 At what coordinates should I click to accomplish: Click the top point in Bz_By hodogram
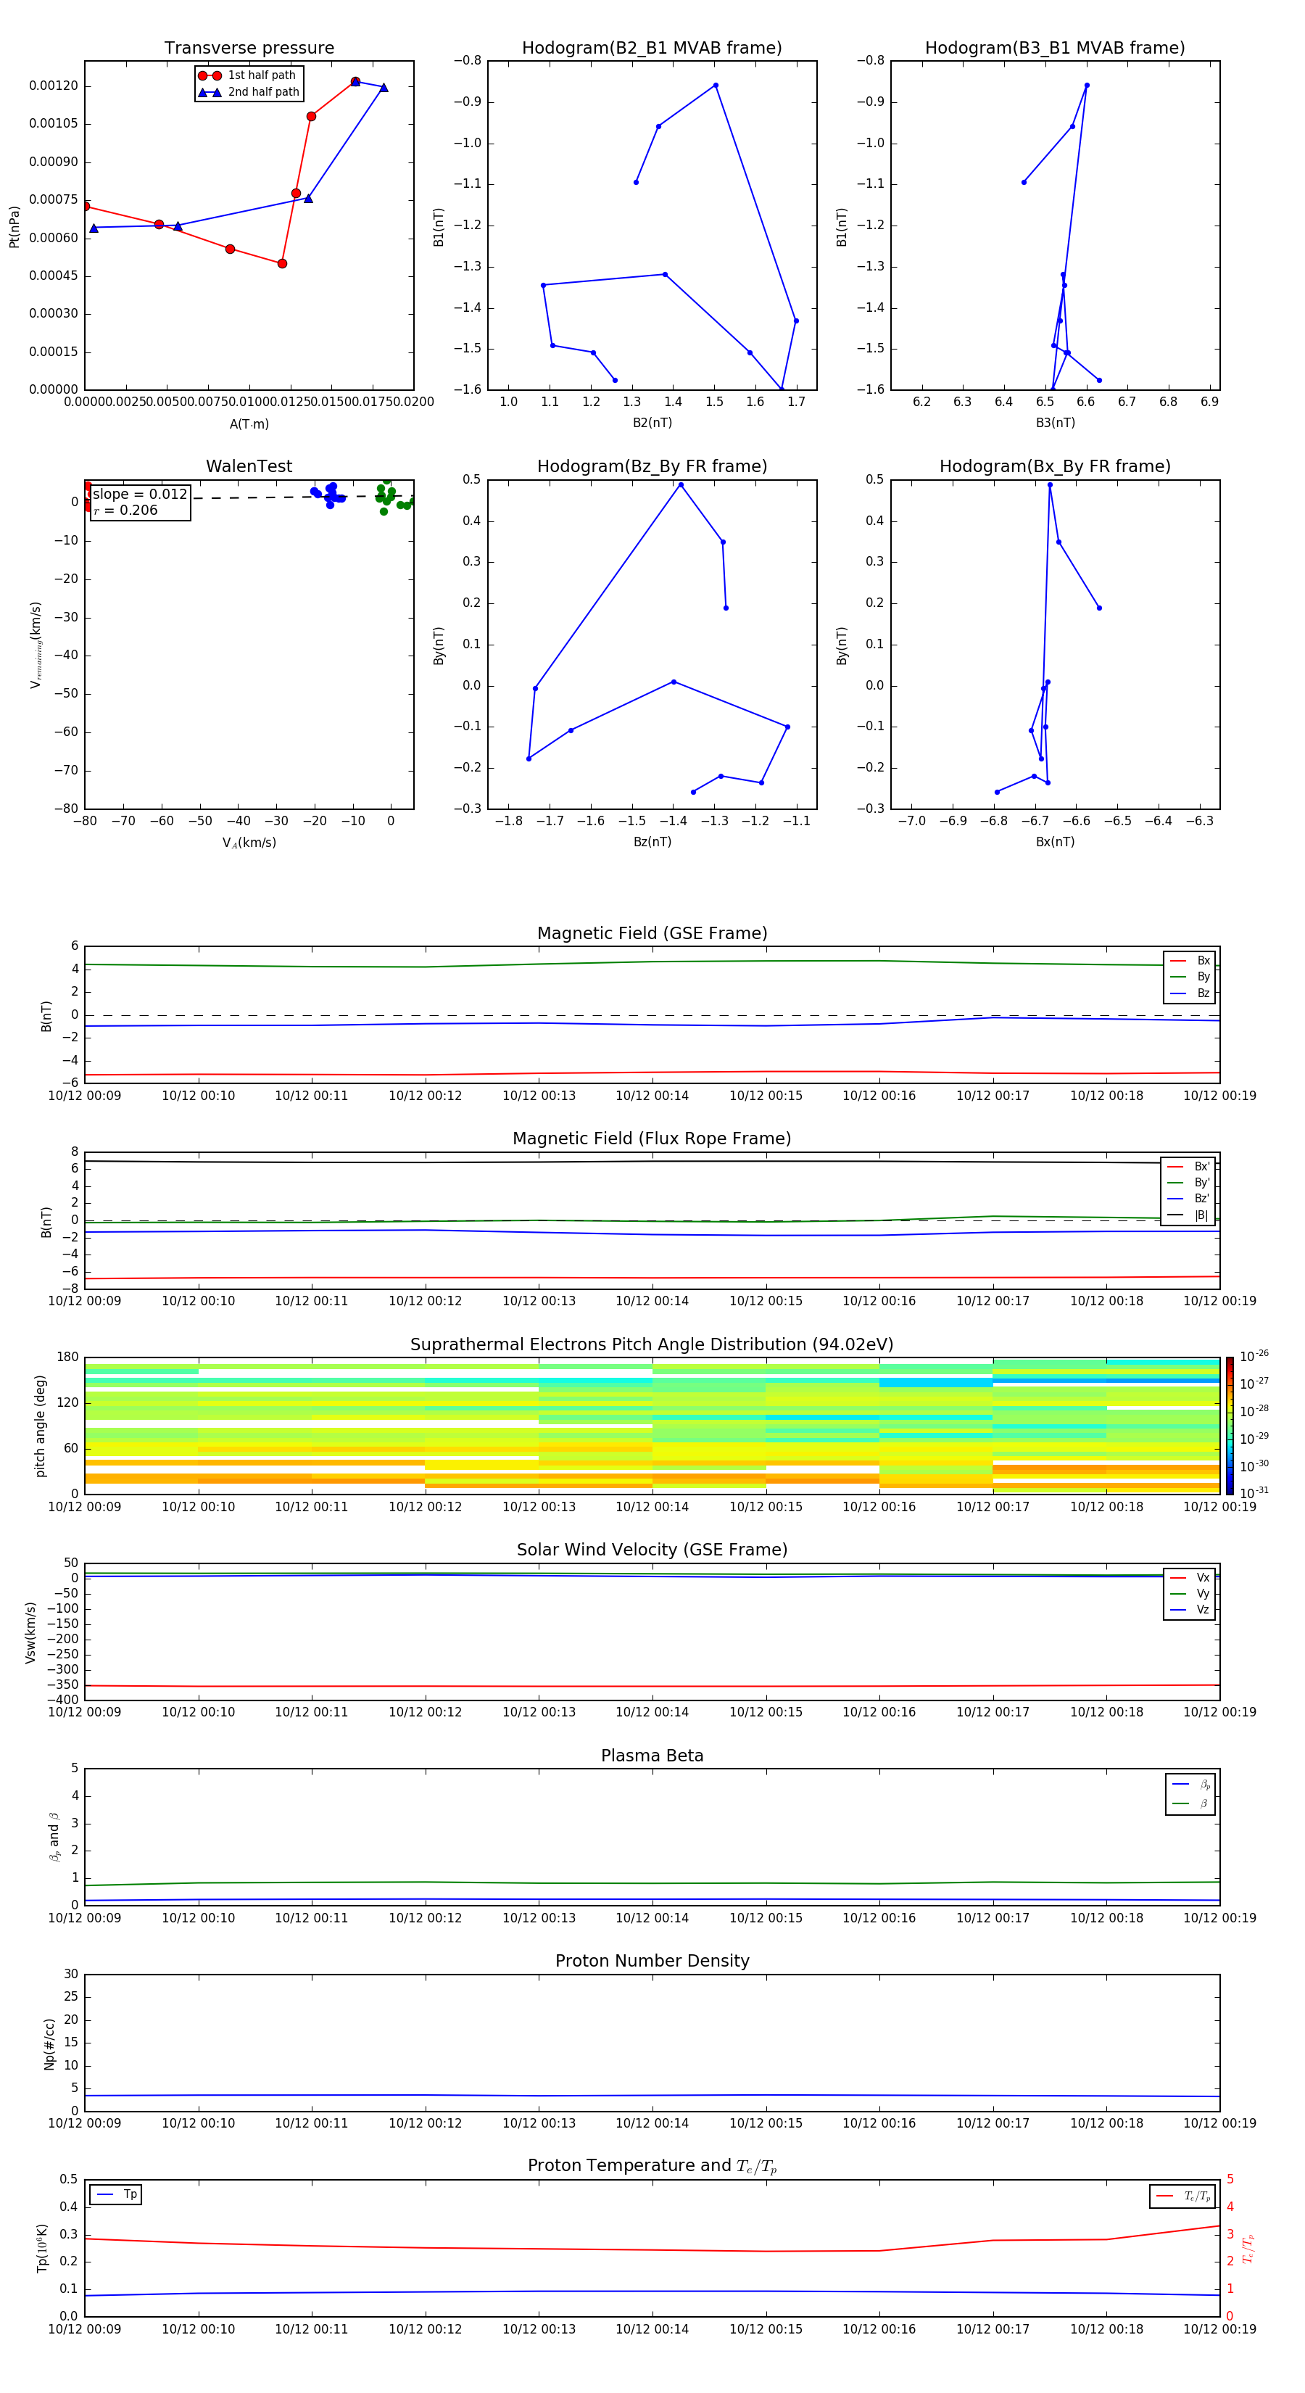(x=681, y=485)
